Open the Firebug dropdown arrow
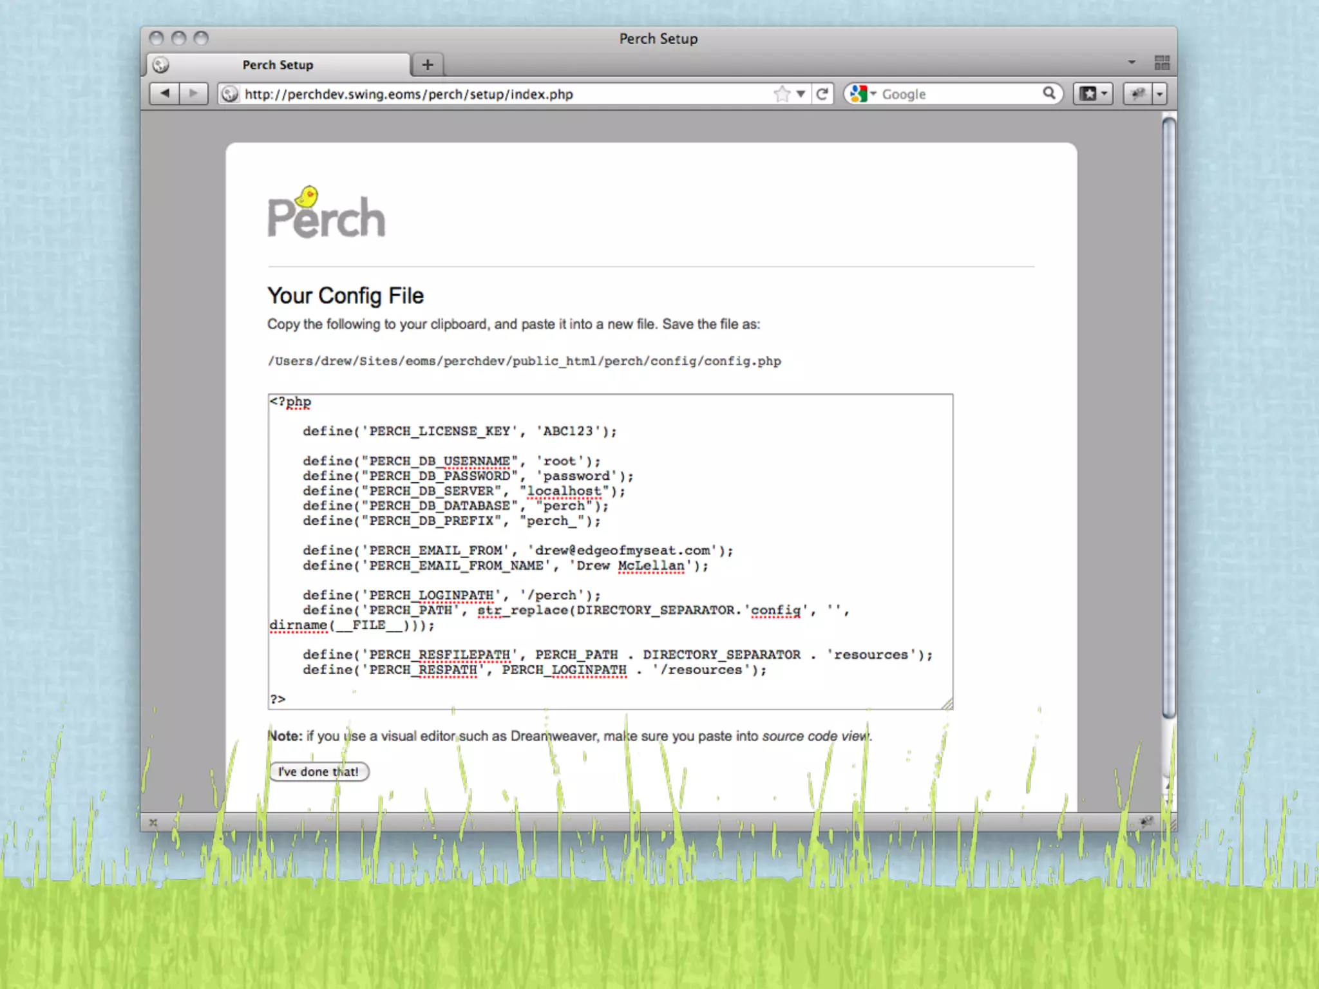The height and width of the screenshot is (989, 1319). click(x=1160, y=94)
